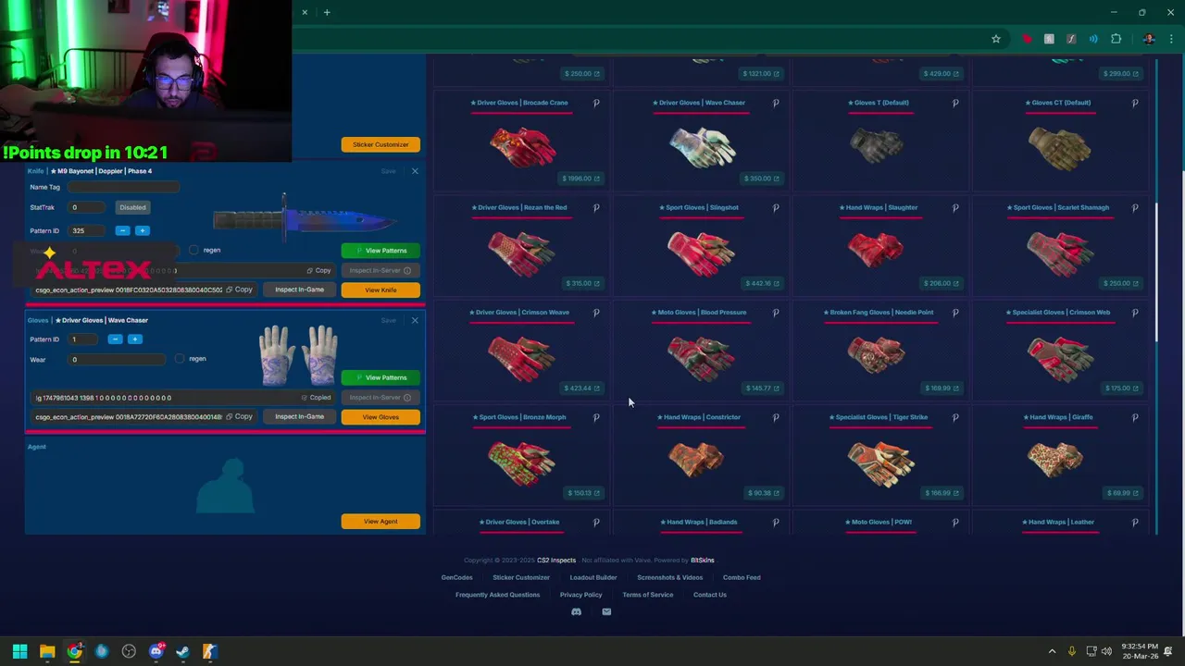Image resolution: width=1185 pixels, height=666 pixels.
Task: Click the View Agent button
Action: pos(380,522)
